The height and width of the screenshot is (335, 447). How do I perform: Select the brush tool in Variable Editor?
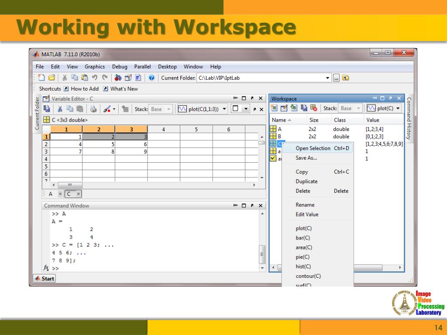pos(107,109)
